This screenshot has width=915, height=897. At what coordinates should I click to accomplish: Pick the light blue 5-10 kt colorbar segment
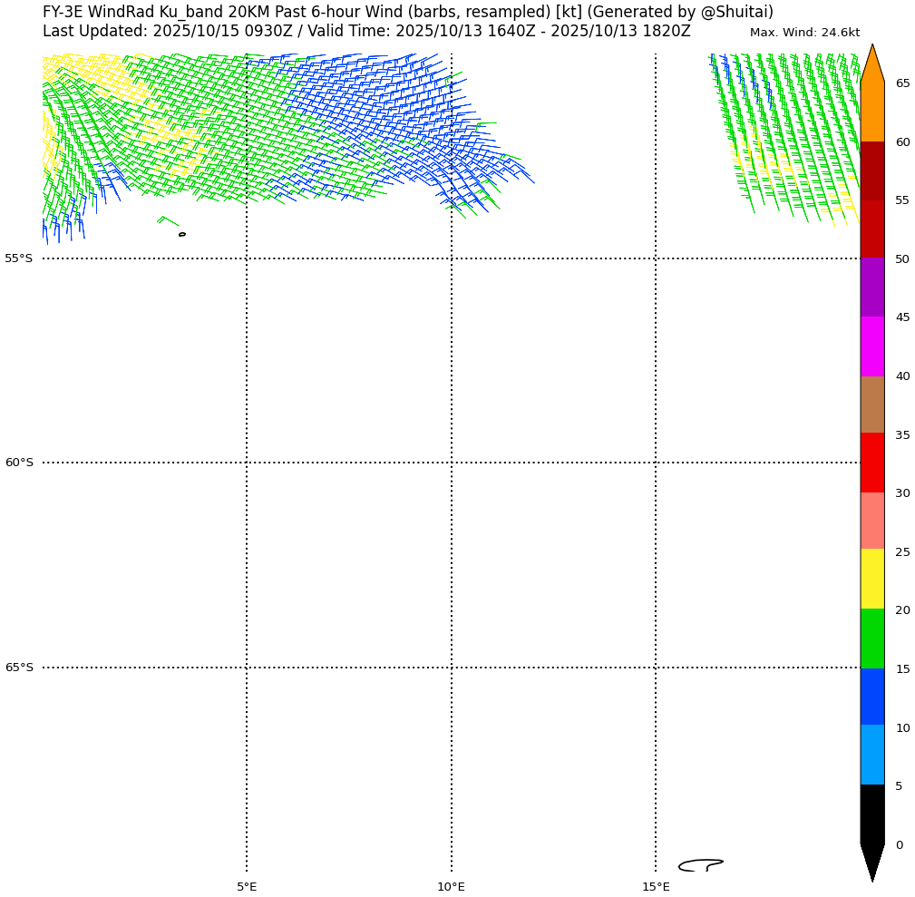pyautogui.click(x=871, y=755)
